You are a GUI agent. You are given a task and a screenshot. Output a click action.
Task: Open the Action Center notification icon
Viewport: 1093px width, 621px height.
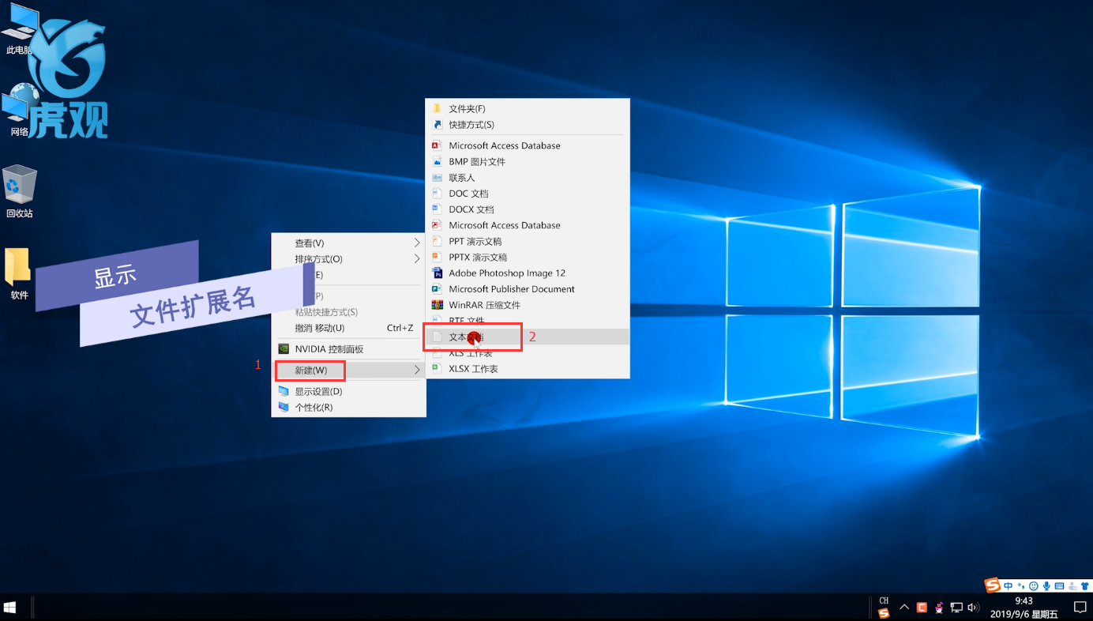click(1080, 608)
